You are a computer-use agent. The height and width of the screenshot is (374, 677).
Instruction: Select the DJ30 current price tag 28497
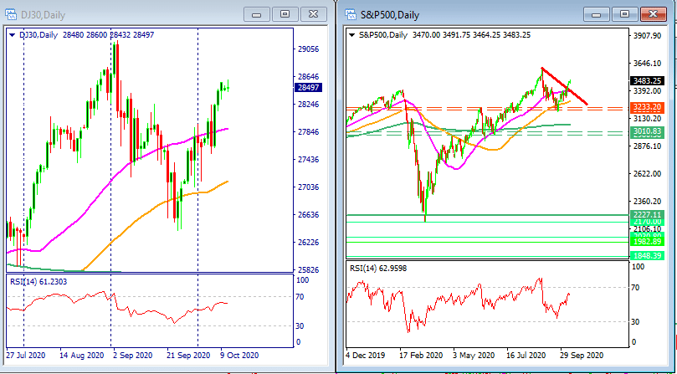tap(306, 88)
